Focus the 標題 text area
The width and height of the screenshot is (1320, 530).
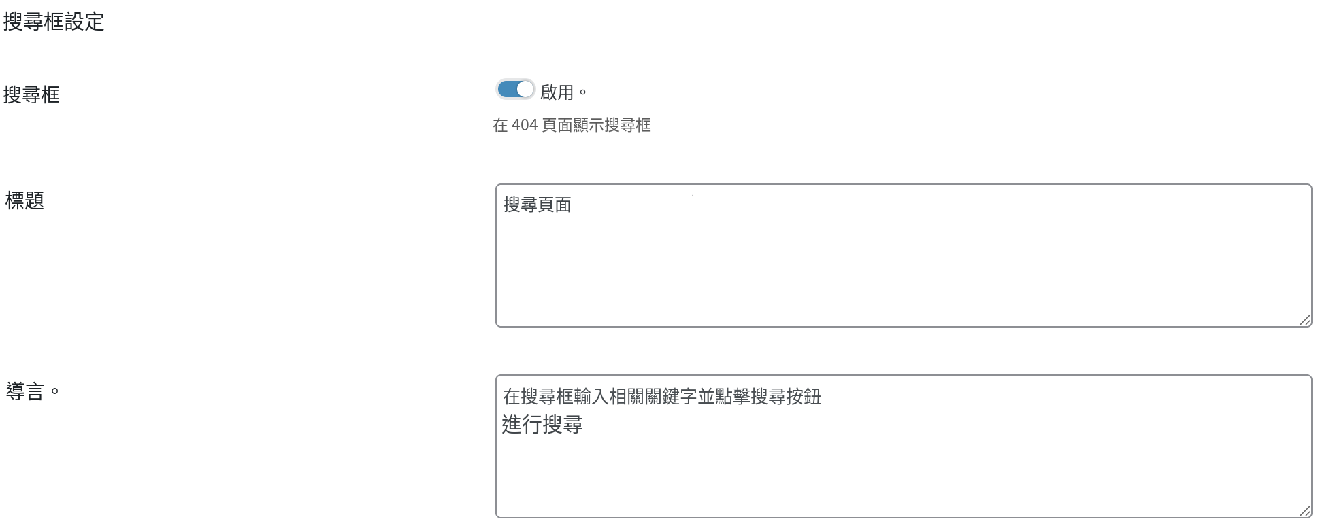click(904, 255)
